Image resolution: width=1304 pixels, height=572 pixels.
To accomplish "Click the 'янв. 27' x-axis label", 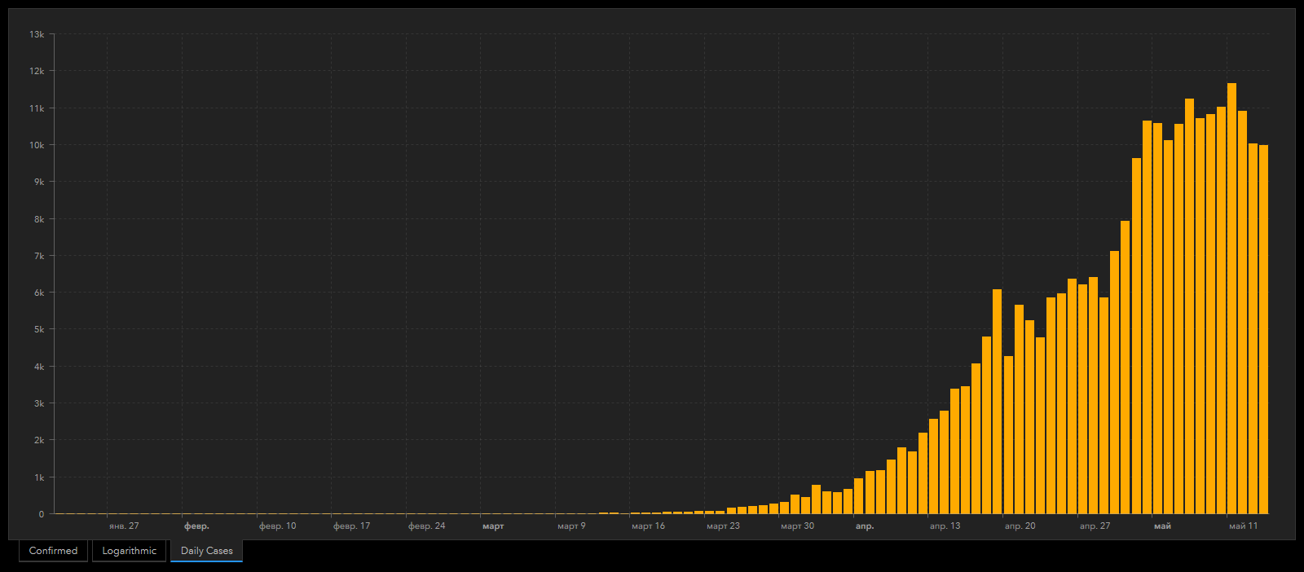I will (x=124, y=526).
